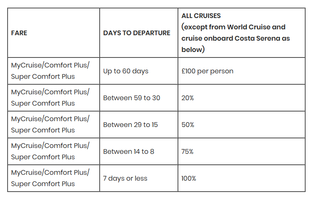Click the ALL CRUISES header cell
Screen dimensions: 311x197
pos(242,33)
